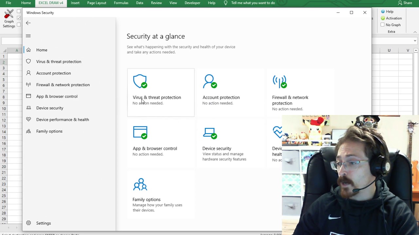Viewport: 419px width, 235px height.
Task: Toggle the checked checkbox beside Graph Settings
Action: coord(19,18)
